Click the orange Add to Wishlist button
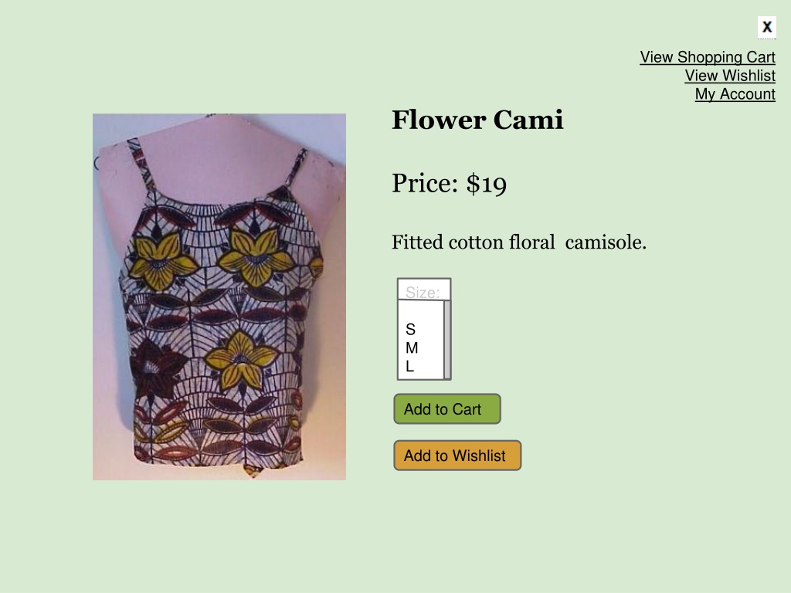 pyautogui.click(x=457, y=456)
